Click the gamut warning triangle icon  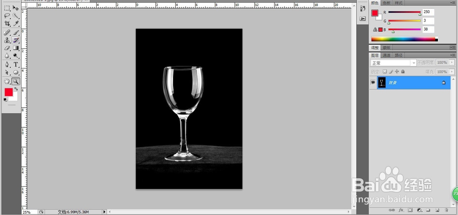coord(376,29)
